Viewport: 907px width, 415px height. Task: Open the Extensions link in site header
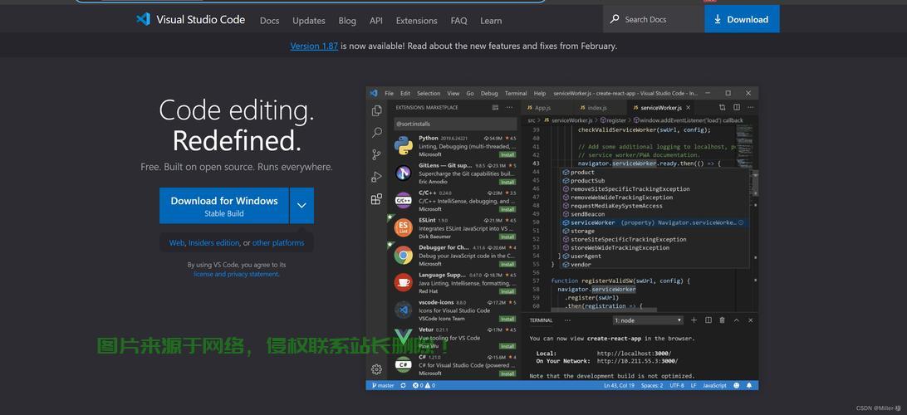click(x=416, y=20)
